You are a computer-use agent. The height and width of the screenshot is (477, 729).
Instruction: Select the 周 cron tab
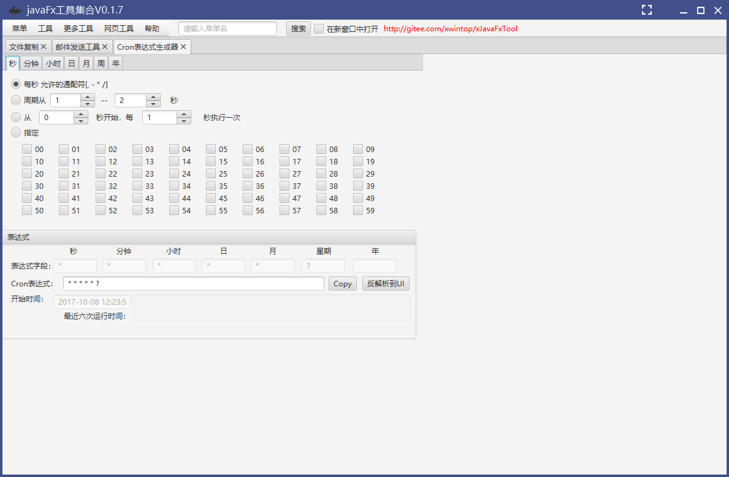tap(101, 63)
